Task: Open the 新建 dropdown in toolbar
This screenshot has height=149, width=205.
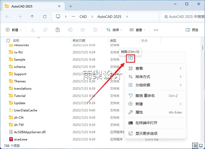Action: (14, 30)
